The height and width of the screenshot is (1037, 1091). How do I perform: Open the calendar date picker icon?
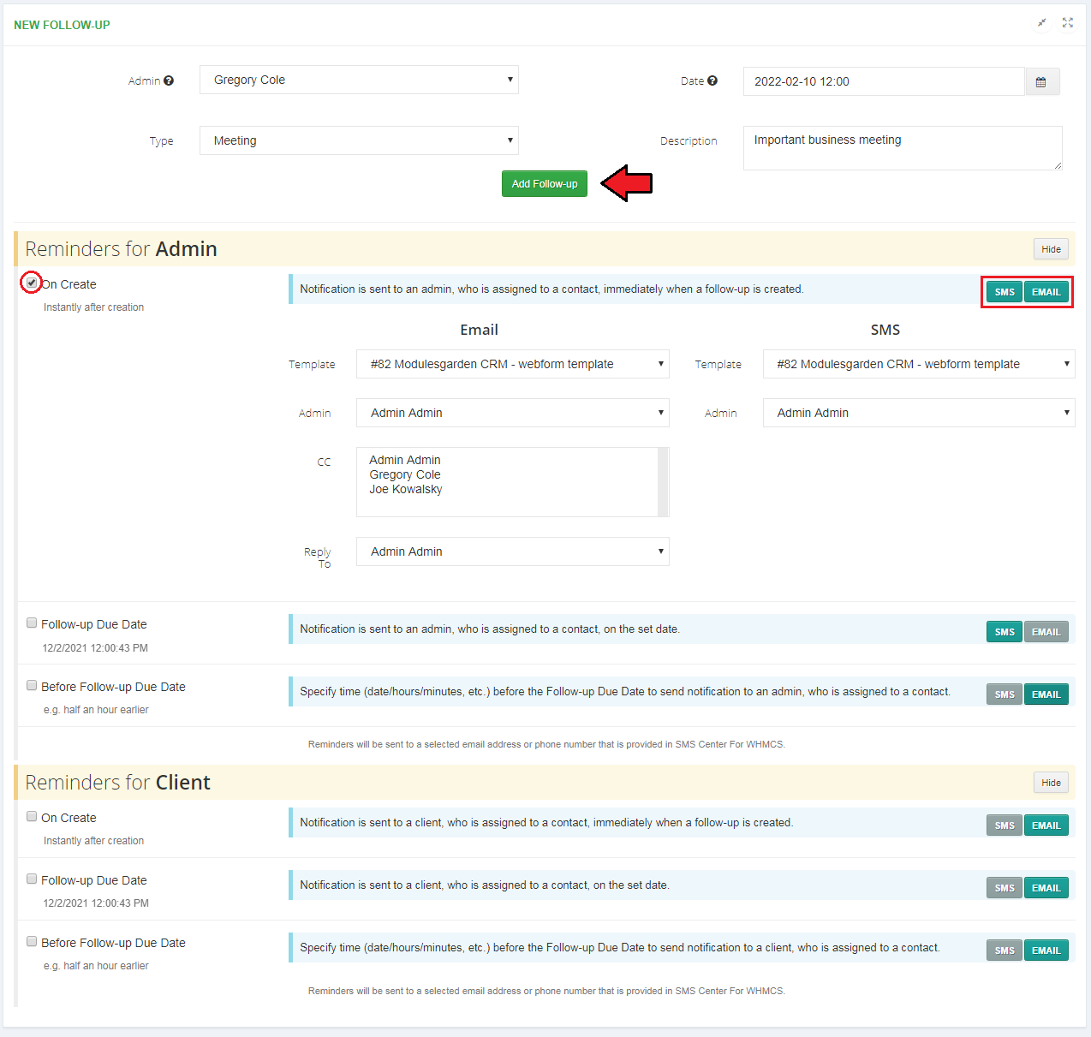click(x=1041, y=81)
